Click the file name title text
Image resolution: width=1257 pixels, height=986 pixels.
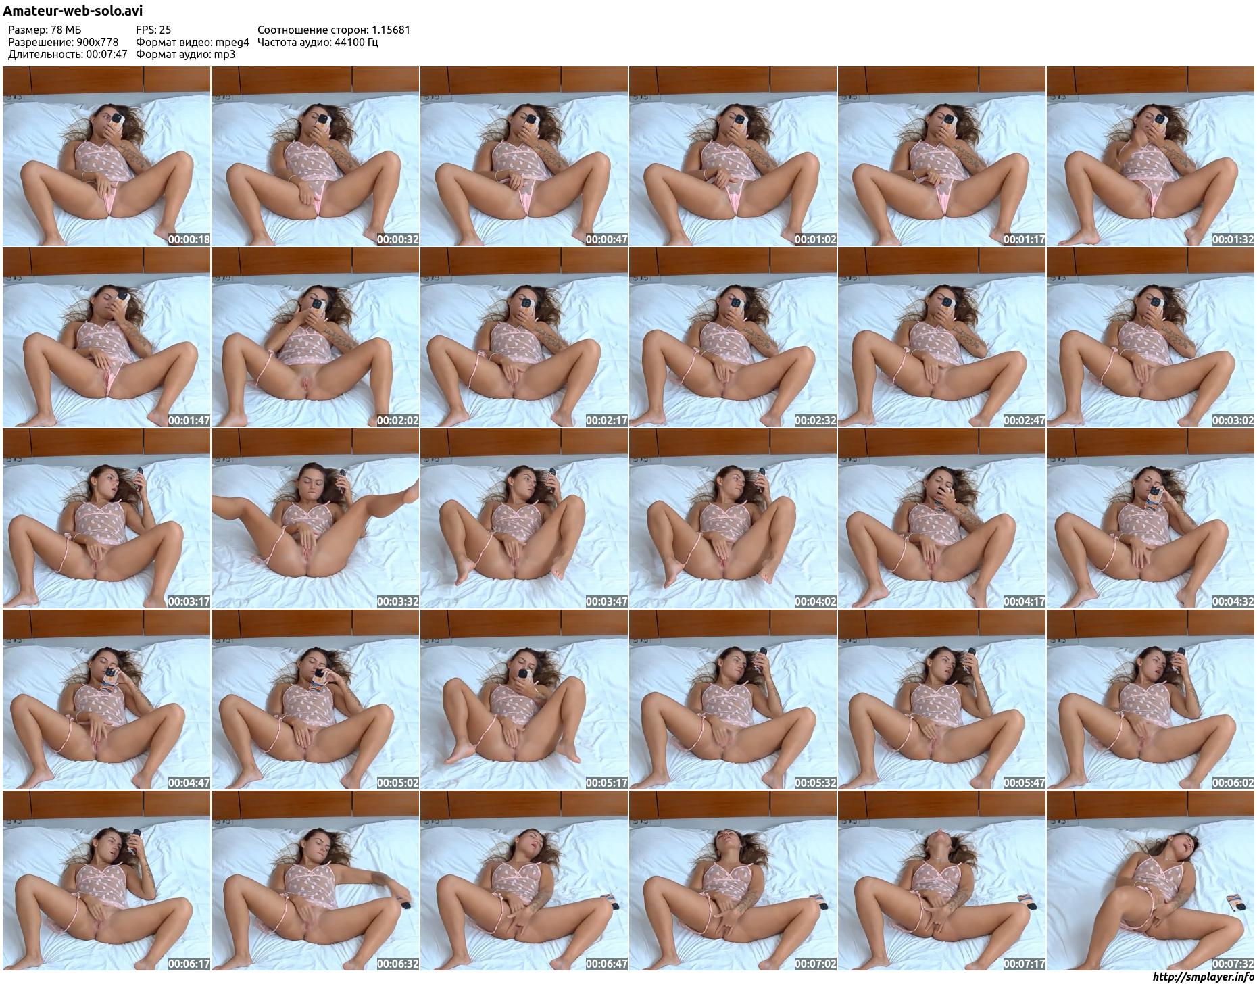73,11
